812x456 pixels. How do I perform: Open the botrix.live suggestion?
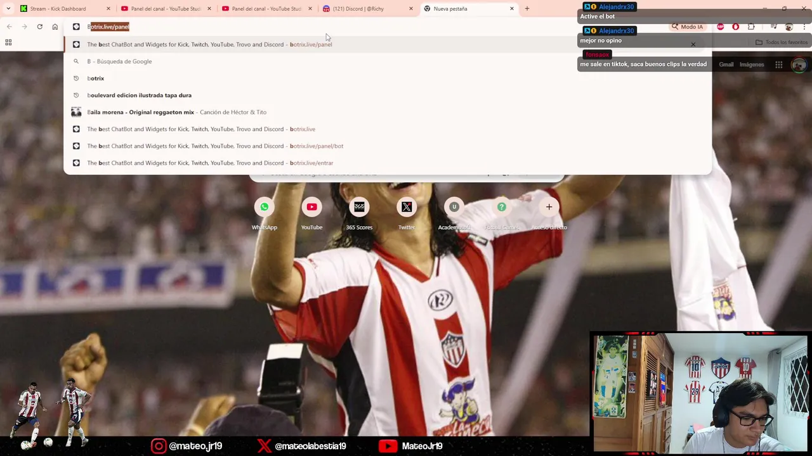tap(387, 129)
